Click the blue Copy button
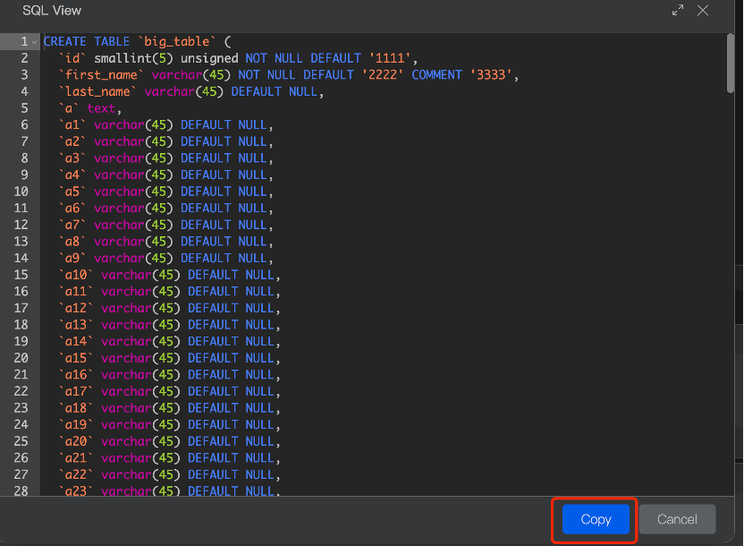The height and width of the screenshot is (546, 744). point(596,519)
